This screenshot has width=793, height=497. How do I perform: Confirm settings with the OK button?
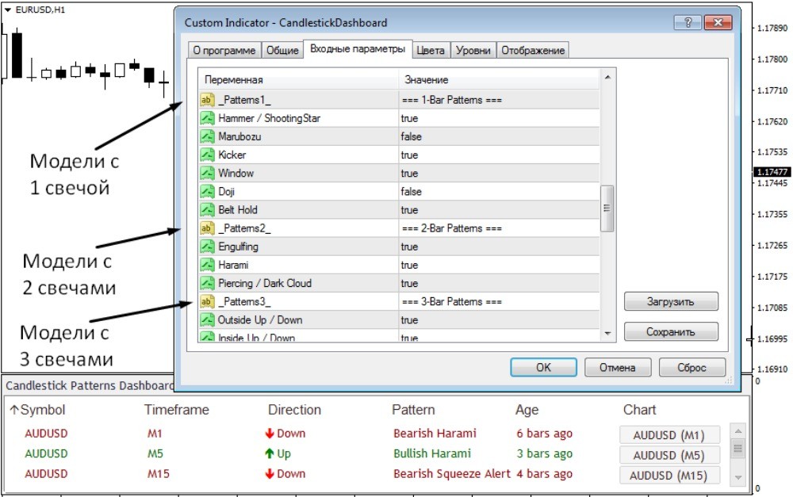tap(543, 367)
